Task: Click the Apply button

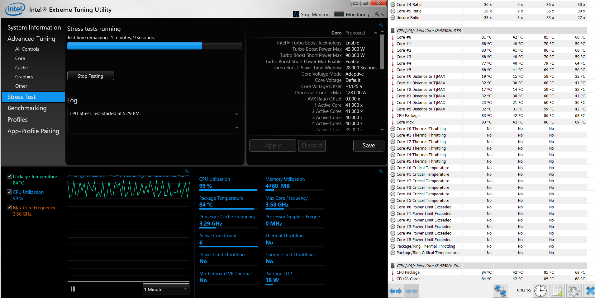Action: [273, 145]
